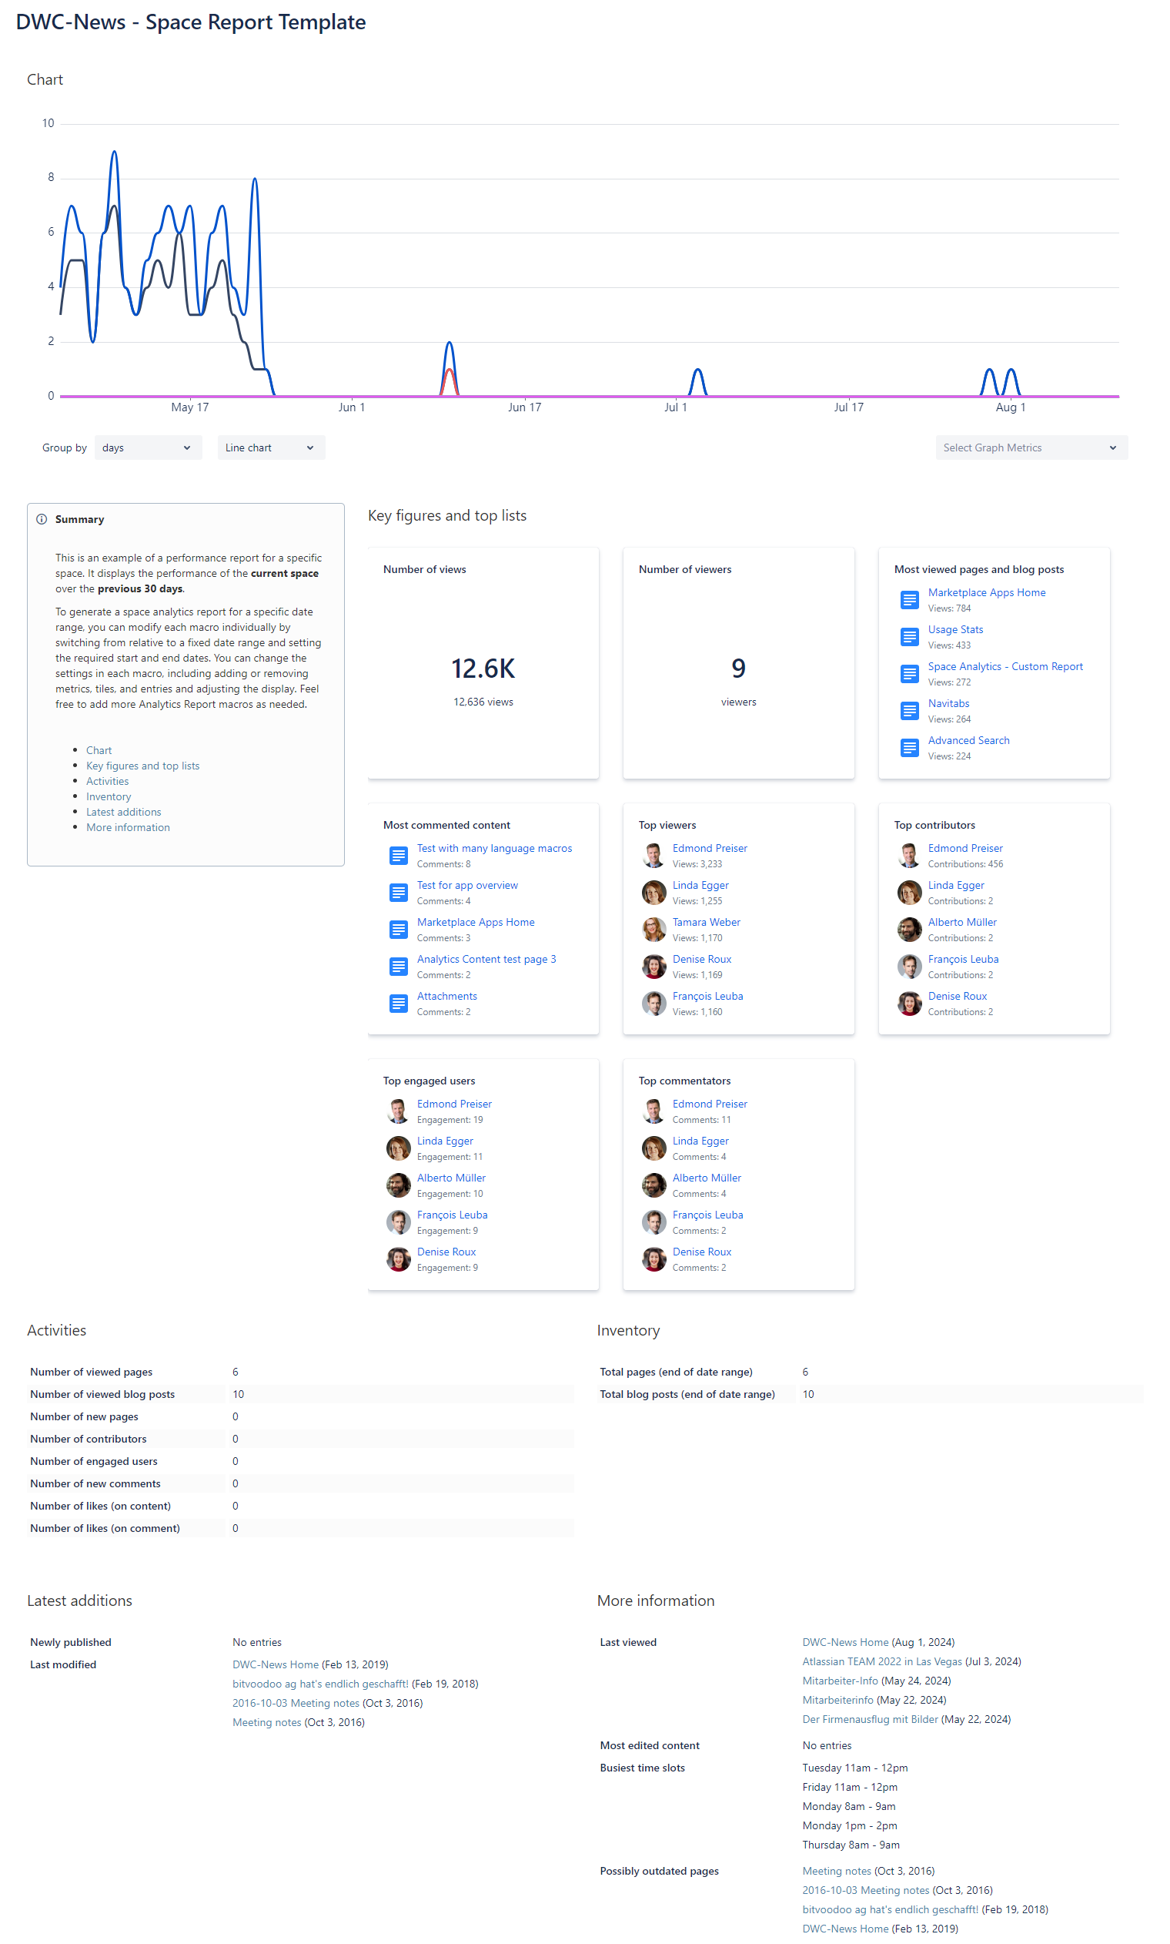Click the info icon beside the Summary heading

click(42, 519)
